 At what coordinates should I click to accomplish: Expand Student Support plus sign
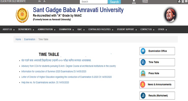pos(136,30)
